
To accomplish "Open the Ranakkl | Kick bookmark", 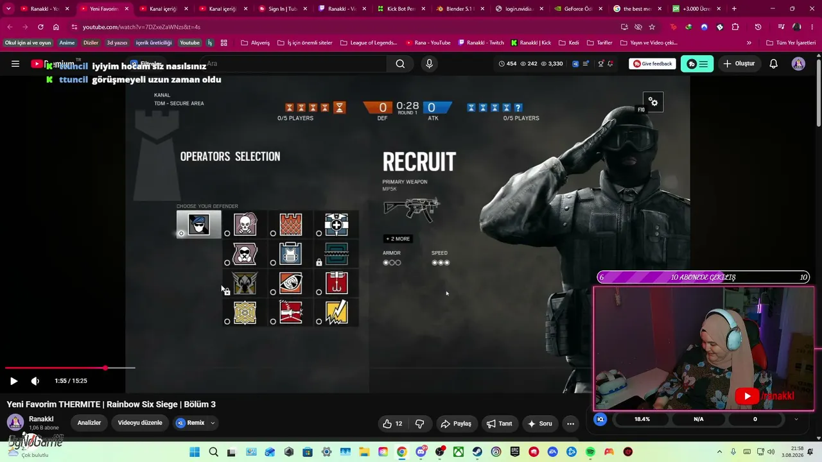I will 531,43.
